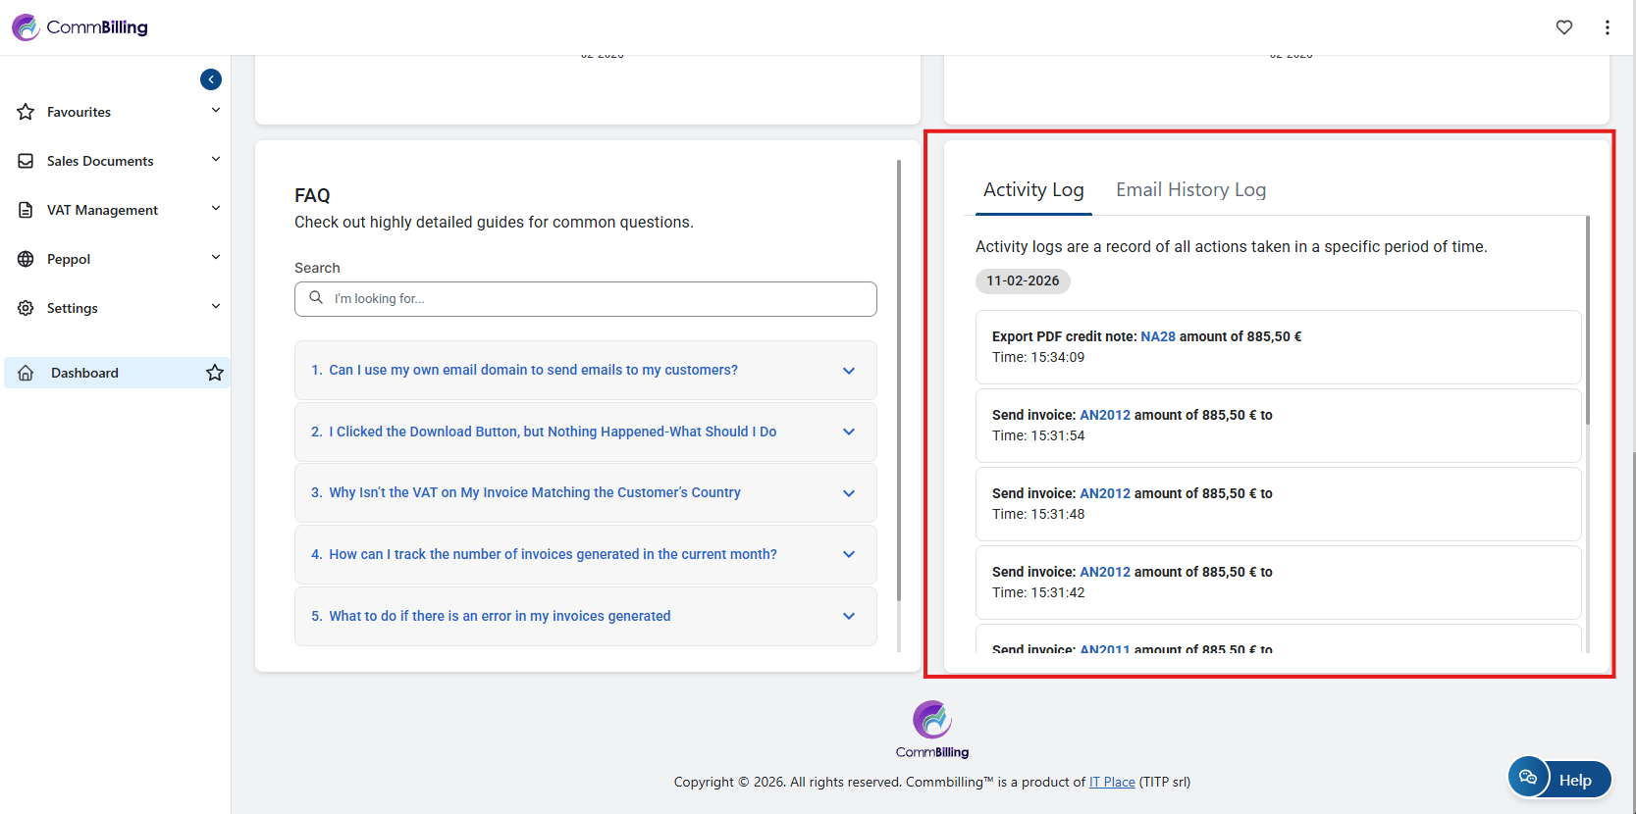Click the Peppol globe icon
1636x814 pixels.
click(26, 259)
